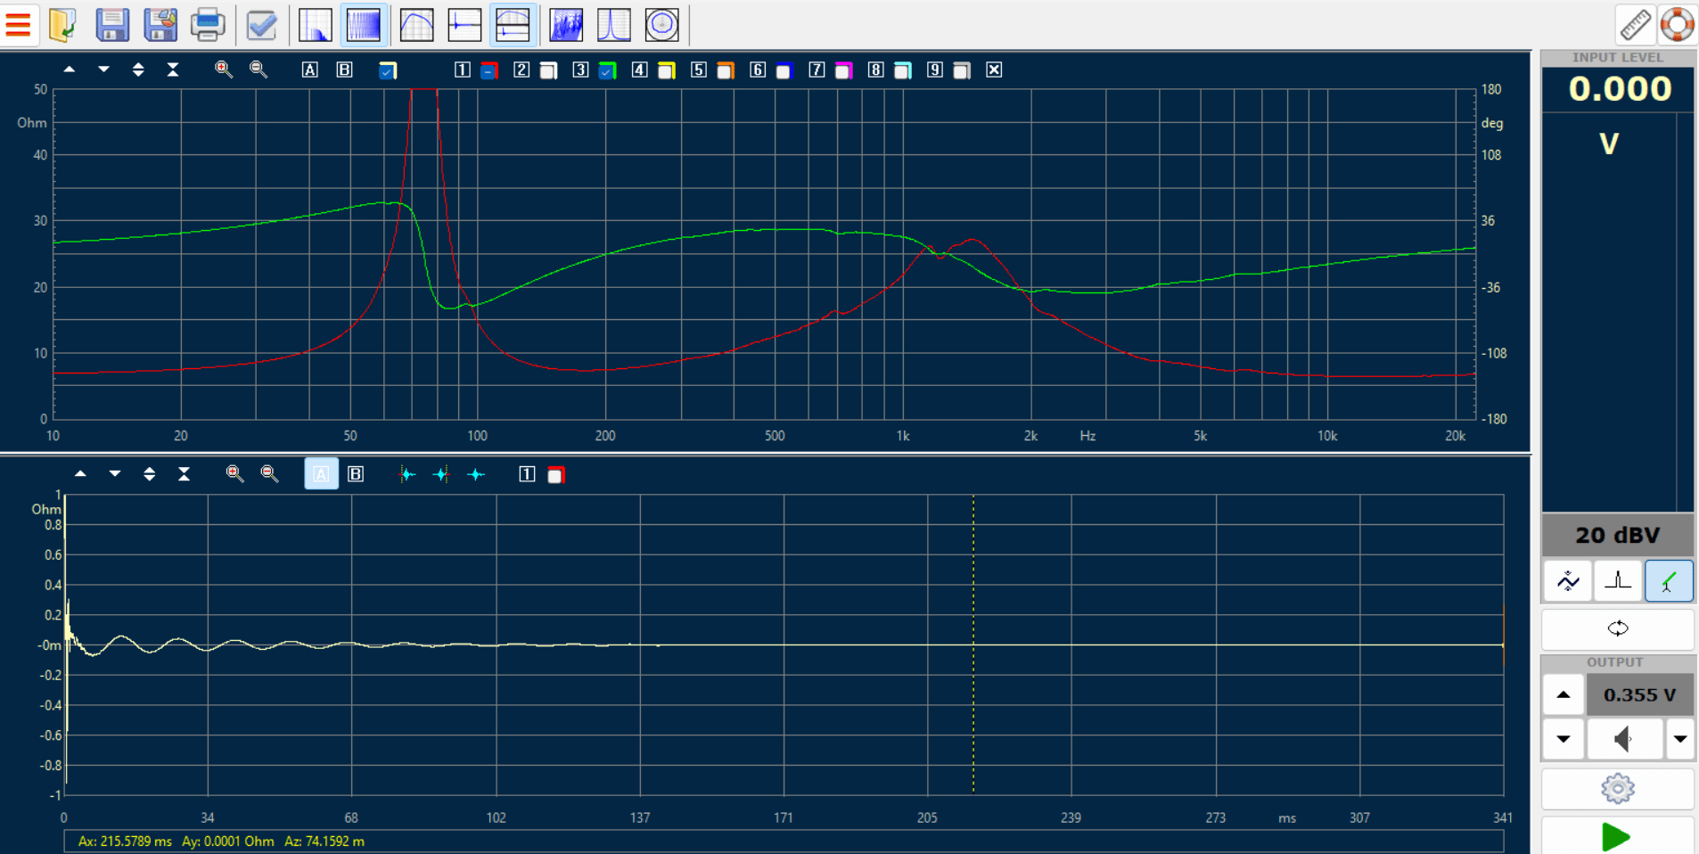Show the impulse response view only

464,25
